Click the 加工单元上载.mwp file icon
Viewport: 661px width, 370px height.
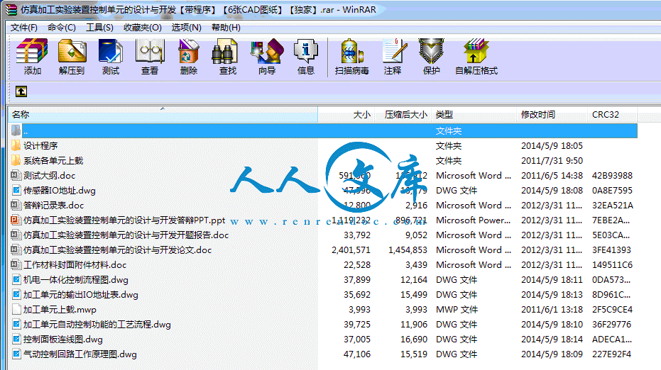coord(16,309)
